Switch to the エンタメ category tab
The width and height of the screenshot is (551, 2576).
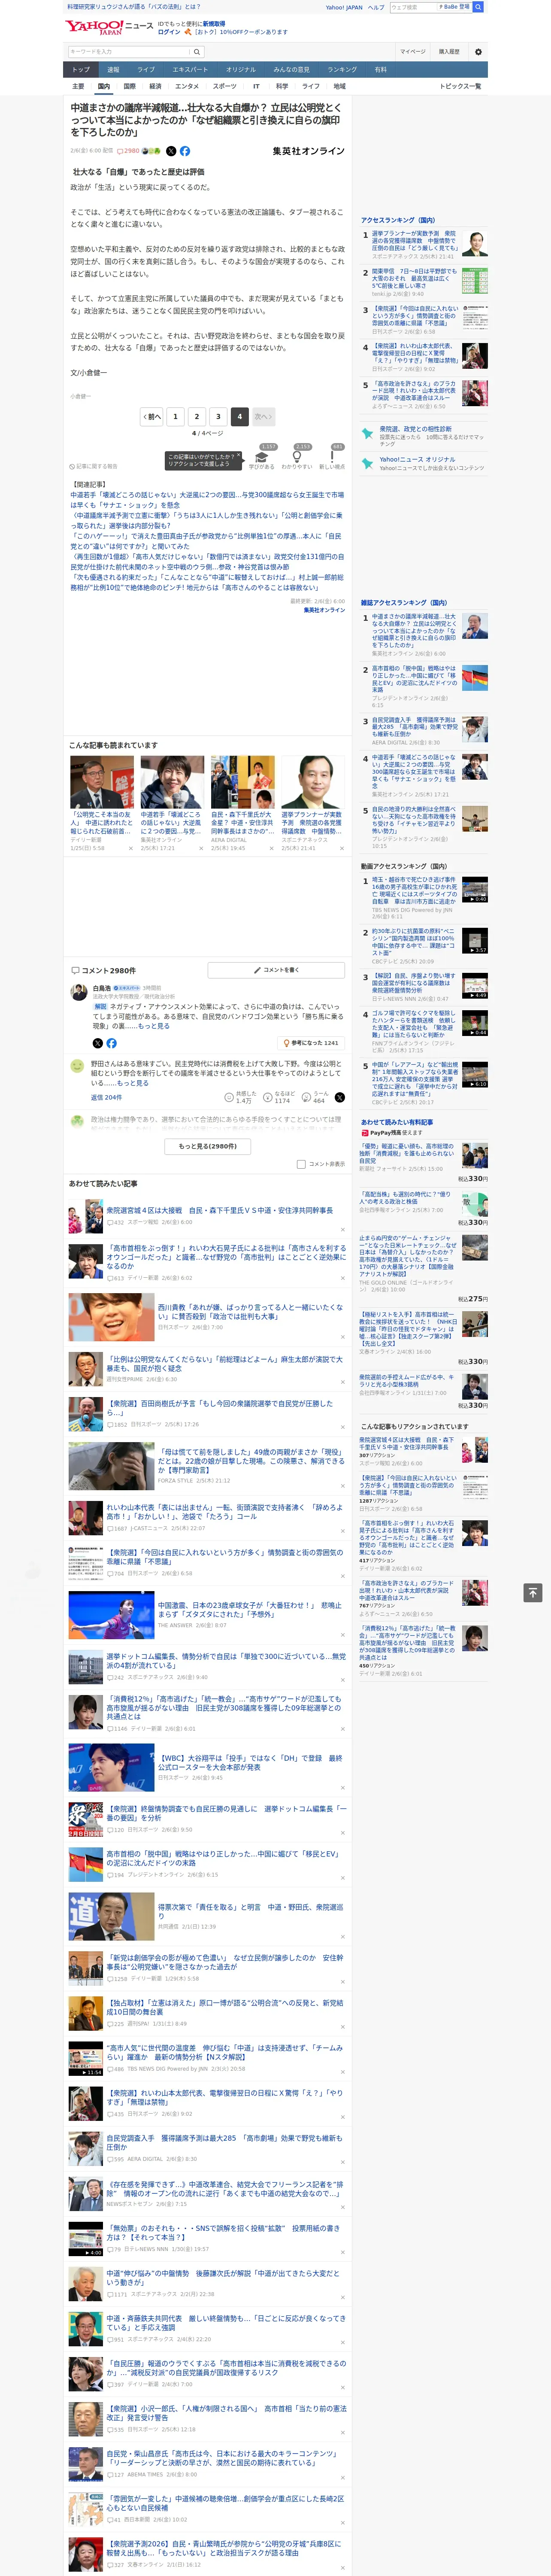tap(187, 86)
